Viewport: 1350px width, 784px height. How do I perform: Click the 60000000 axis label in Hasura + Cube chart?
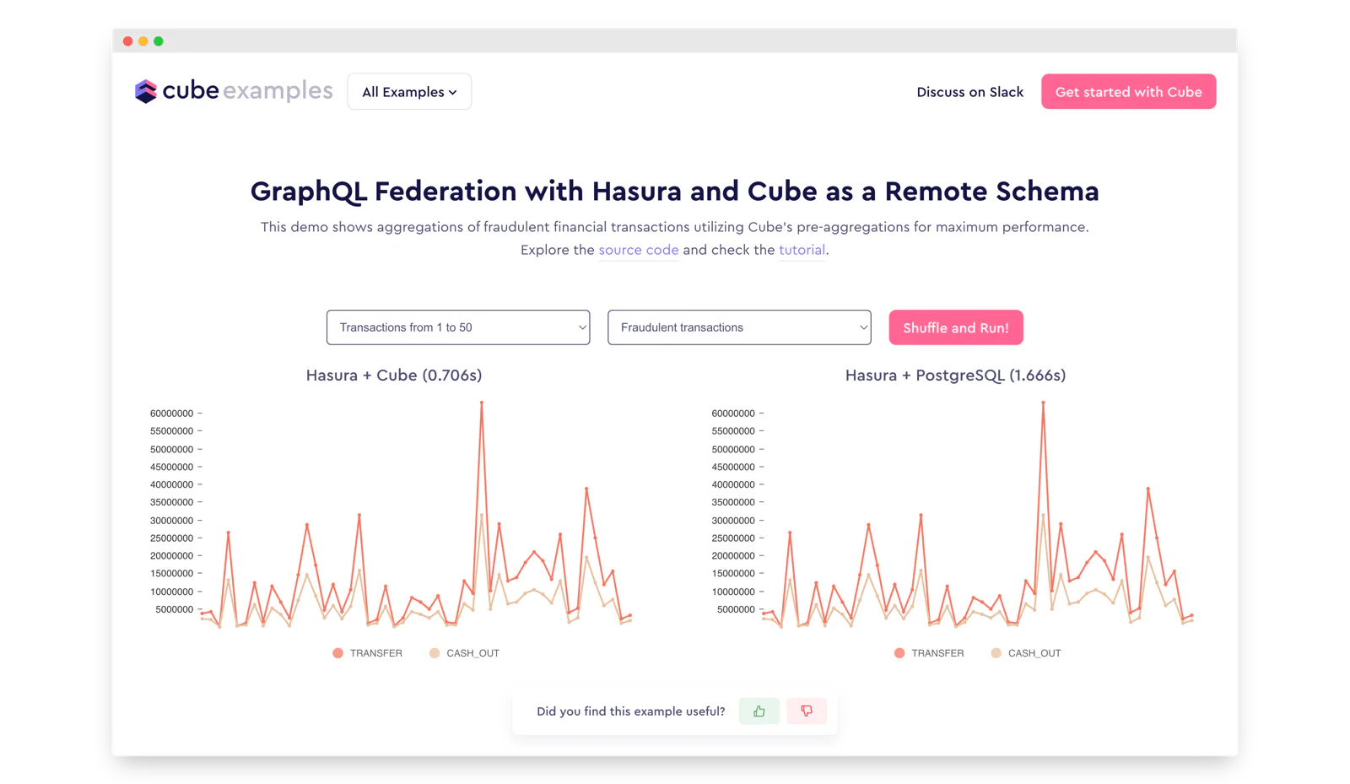172,414
